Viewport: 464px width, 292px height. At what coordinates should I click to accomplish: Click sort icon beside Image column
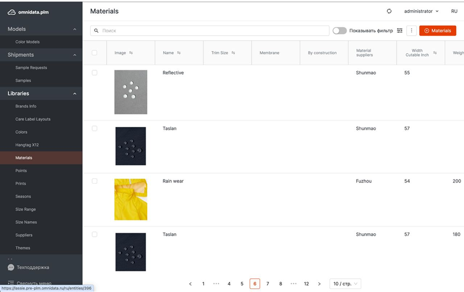(131, 53)
